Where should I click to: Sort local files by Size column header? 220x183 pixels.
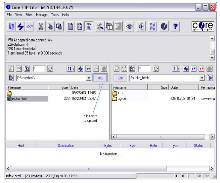(59, 87)
